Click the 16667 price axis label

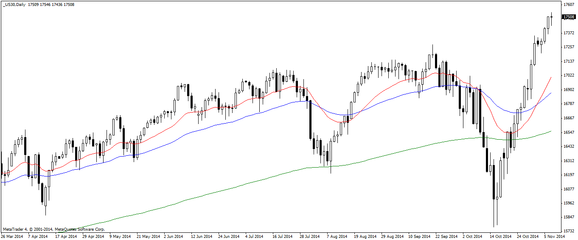click(x=569, y=118)
